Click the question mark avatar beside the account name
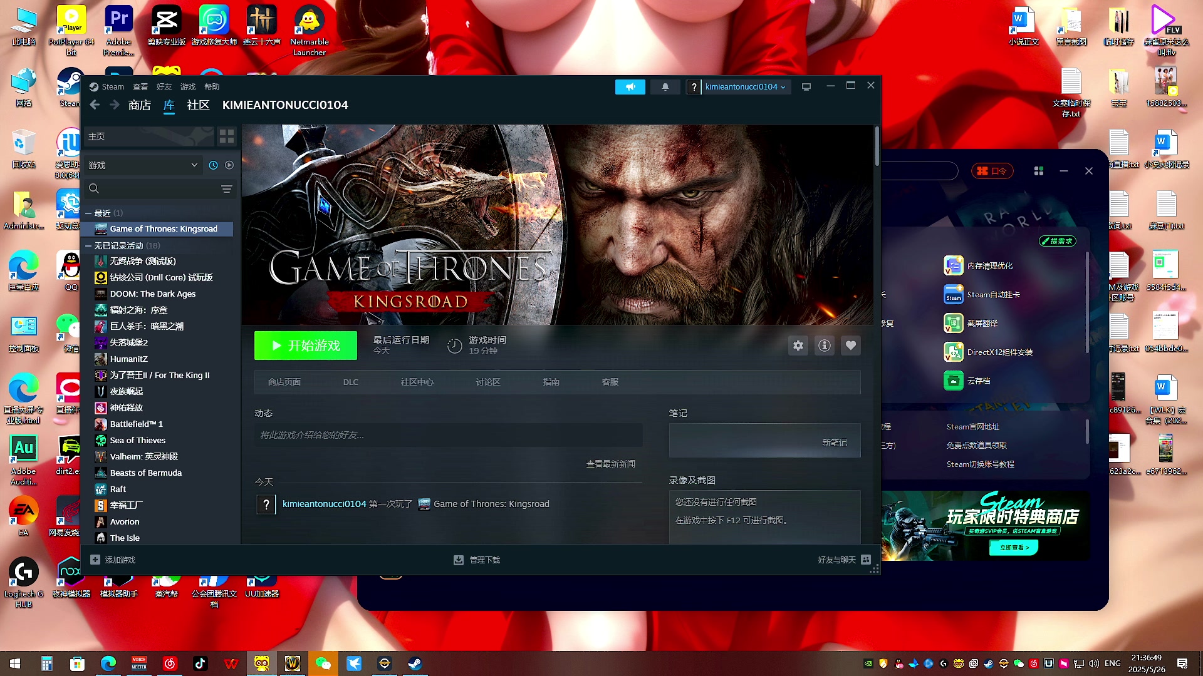The image size is (1203, 676). coord(694,87)
